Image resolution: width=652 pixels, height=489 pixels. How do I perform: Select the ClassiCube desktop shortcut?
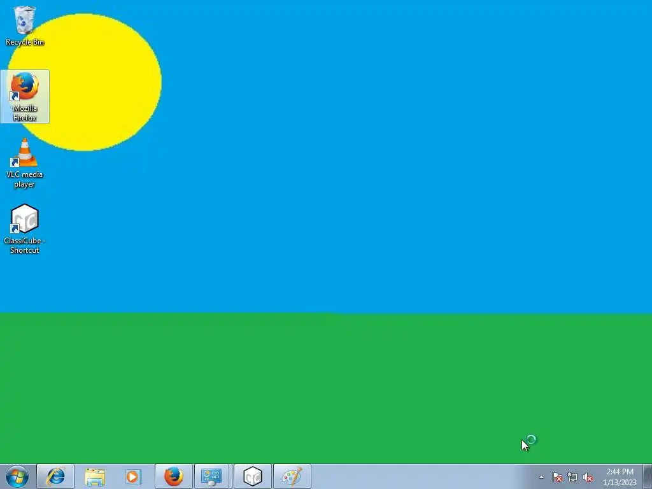point(25,229)
